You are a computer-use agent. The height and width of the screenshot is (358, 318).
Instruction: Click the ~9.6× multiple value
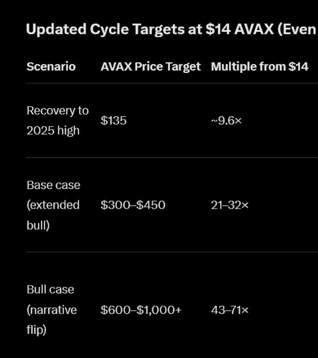[x=226, y=120]
